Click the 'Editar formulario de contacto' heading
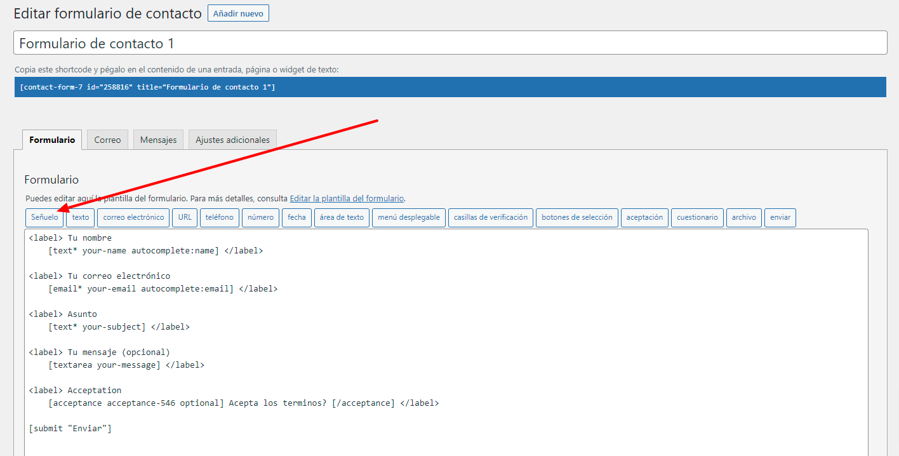Screen dimensions: 899x456 click(x=108, y=13)
